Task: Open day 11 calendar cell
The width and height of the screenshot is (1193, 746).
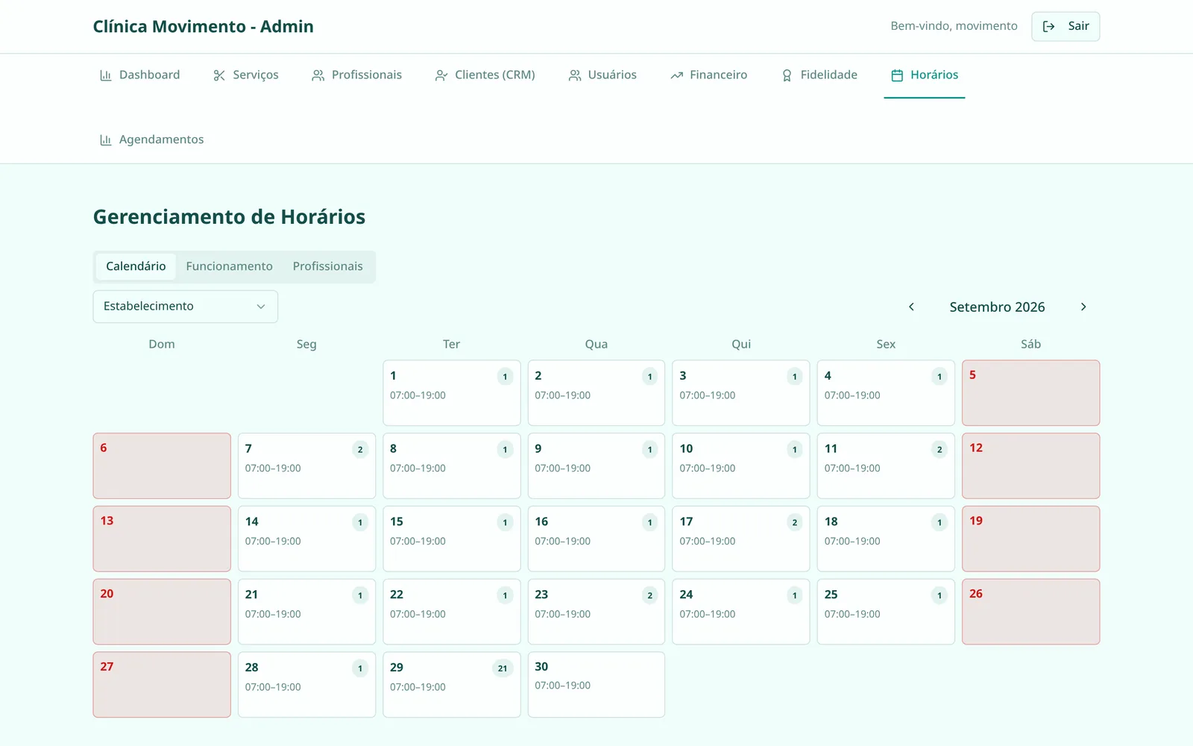Action: click(x=886, y=466)
